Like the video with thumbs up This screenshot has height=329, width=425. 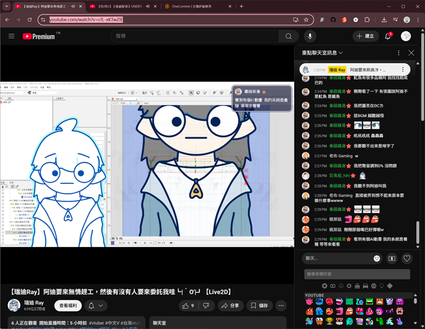click(x=188, y=306)
